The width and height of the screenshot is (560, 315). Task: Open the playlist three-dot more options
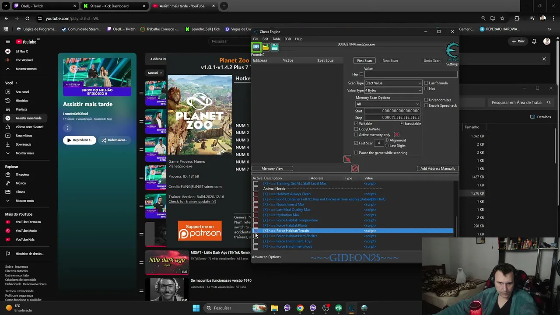(67, 128)
